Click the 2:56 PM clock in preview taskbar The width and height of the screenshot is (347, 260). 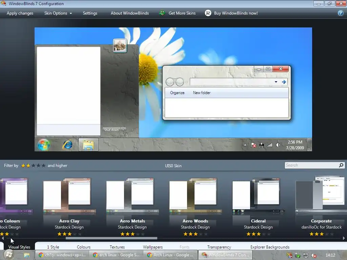click(295, 145)
